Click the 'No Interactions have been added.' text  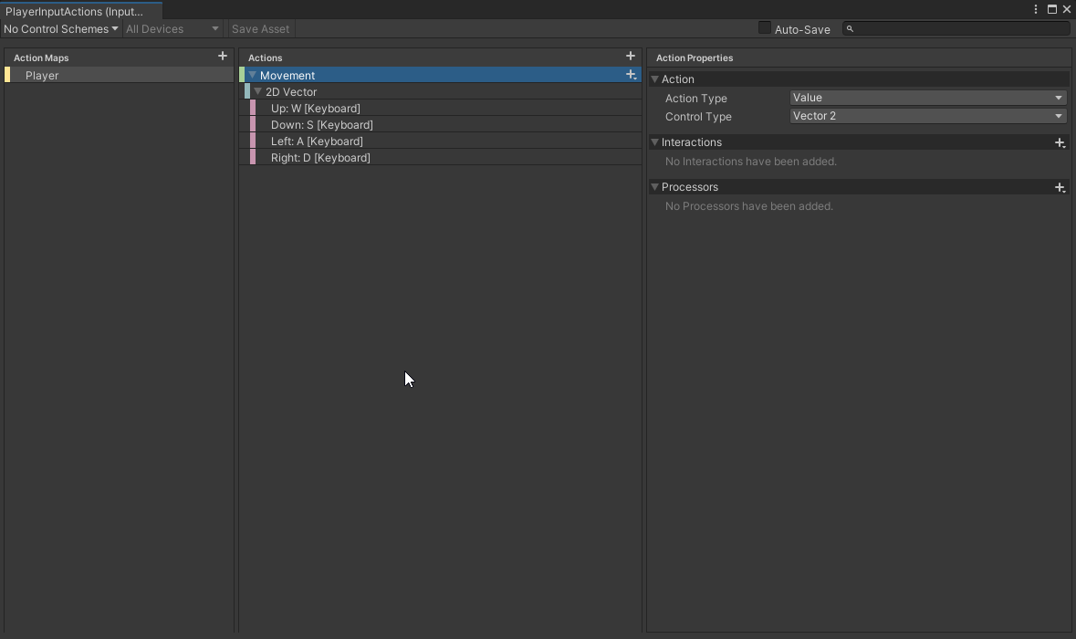coord(751,162)
